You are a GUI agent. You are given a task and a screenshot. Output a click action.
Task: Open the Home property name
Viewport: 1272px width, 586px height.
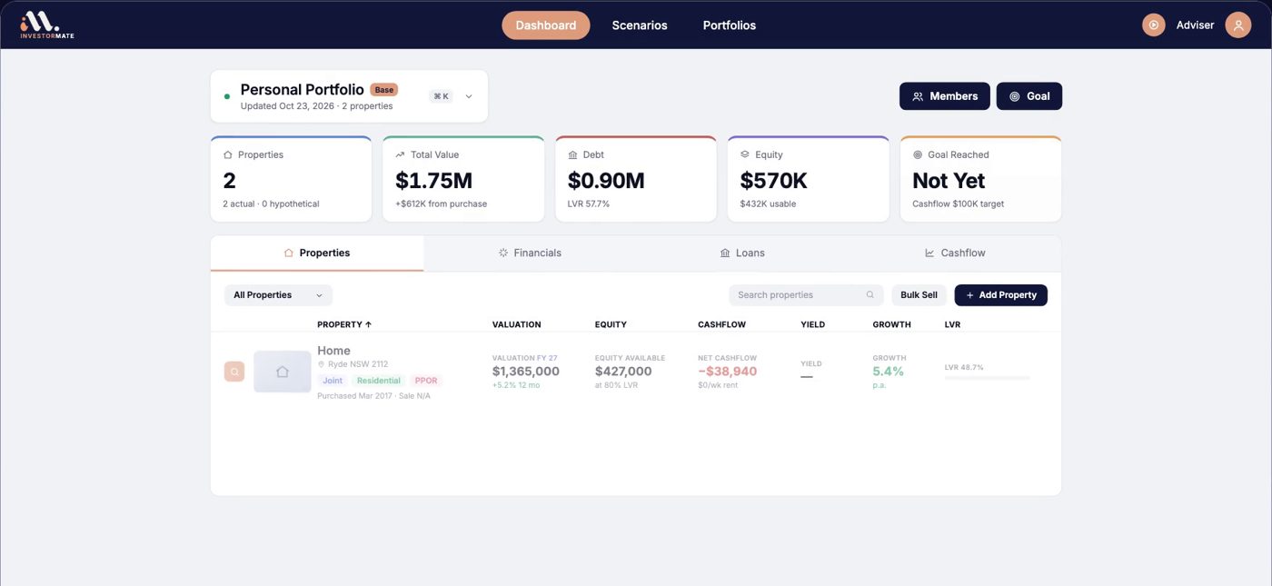(333, 351)
